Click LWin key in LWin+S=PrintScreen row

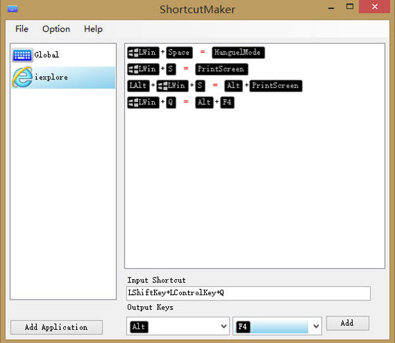tap(143, 69)
